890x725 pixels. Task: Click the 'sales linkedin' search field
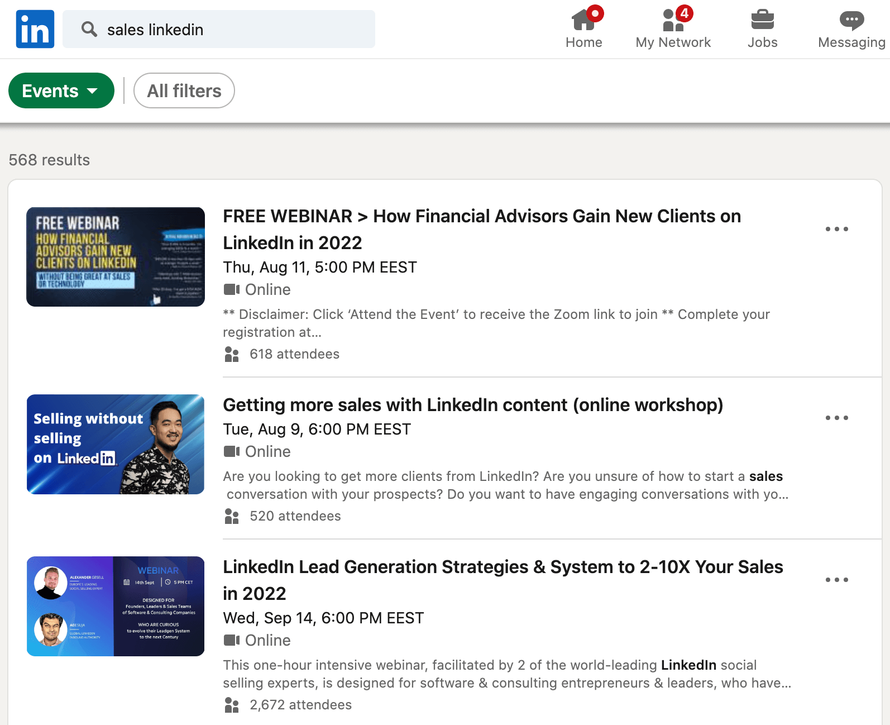tap(235, 29)
